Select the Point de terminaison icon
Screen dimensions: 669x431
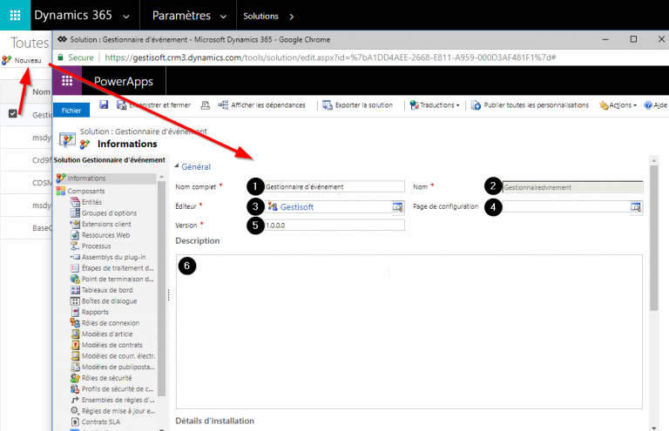(x=75, y=279)
